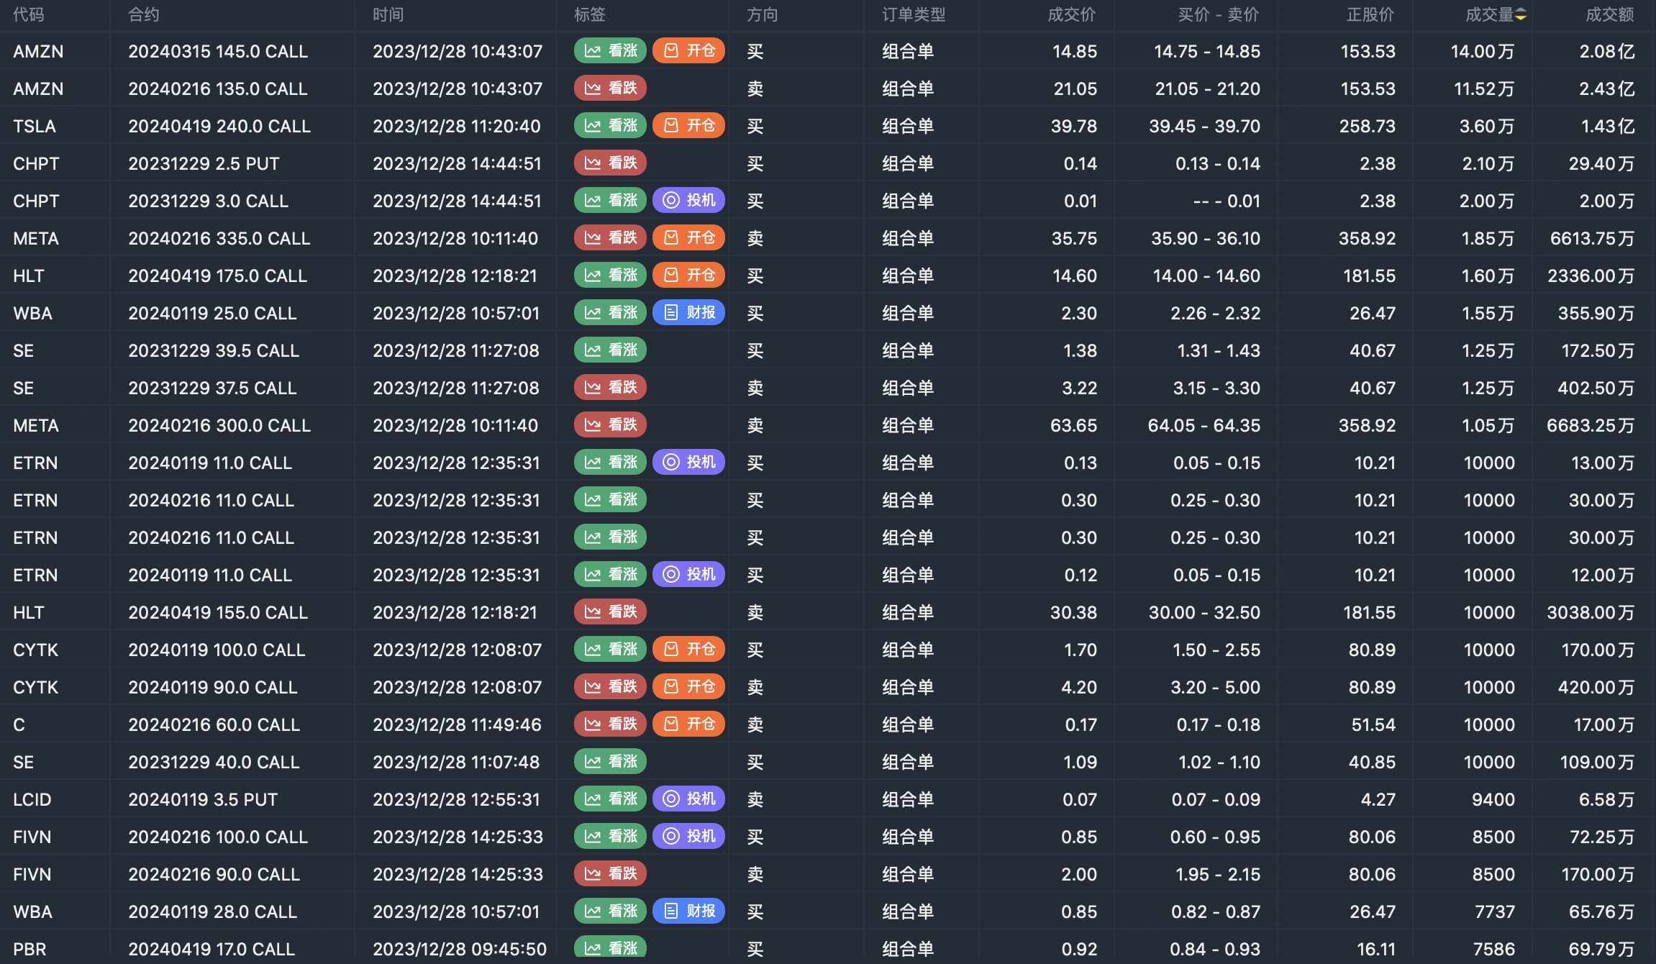Click the 开仓 tag on C 60.0 CALL row
The width and height of the screenshot is (1656, 964).
[x=688, y=724]
